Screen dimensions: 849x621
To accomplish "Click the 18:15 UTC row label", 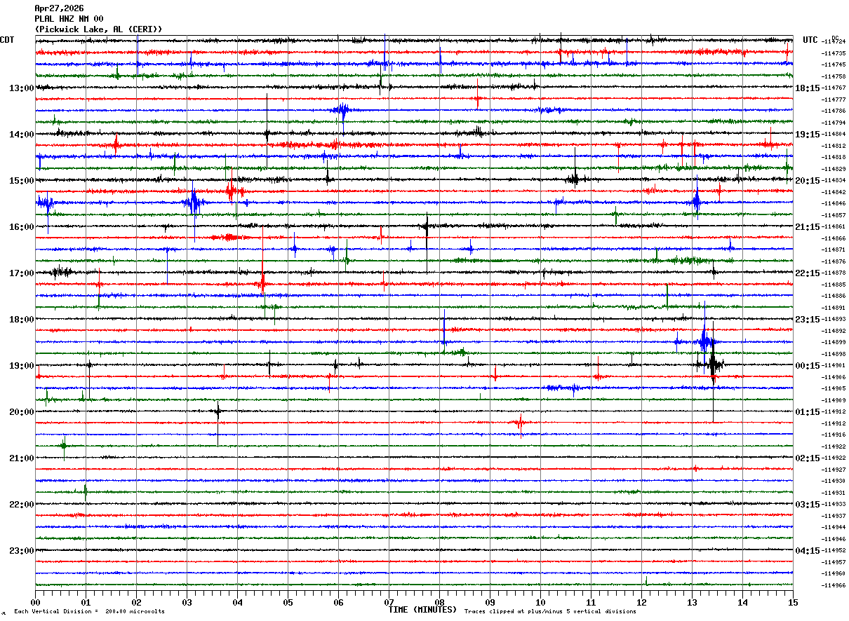I will pyautogui.click(x=807, y=88).
